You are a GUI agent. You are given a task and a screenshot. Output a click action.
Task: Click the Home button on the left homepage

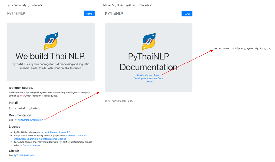(x=89, y=14)
